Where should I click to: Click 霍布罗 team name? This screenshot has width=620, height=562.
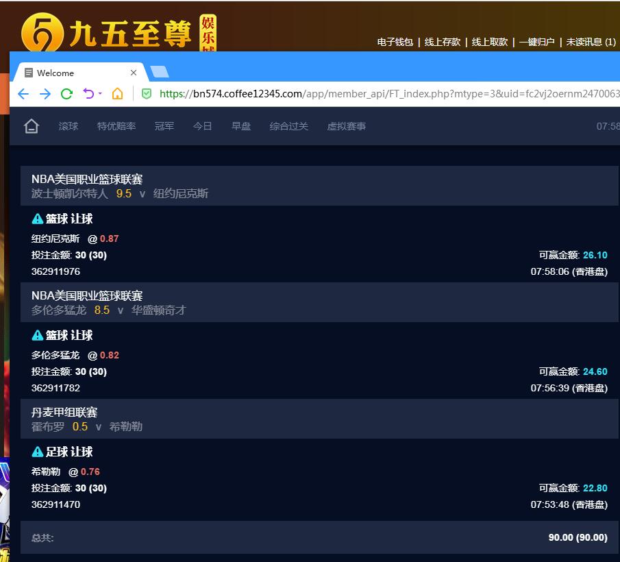tap(48, 427)
